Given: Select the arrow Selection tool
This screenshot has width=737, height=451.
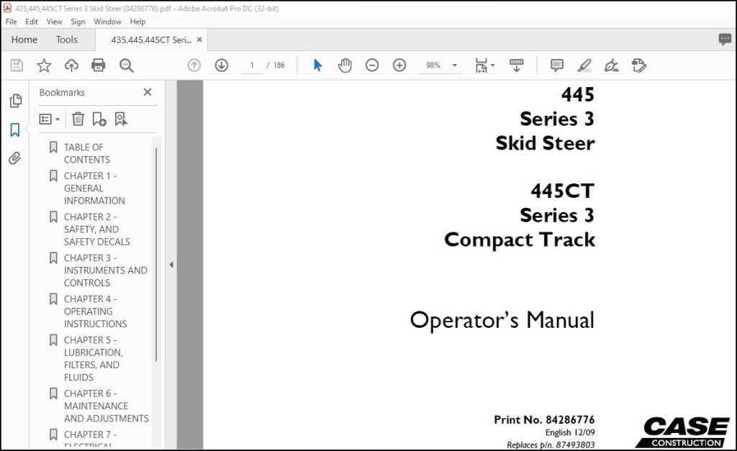Looking at the screenshot, I should (x=317, y=65).
